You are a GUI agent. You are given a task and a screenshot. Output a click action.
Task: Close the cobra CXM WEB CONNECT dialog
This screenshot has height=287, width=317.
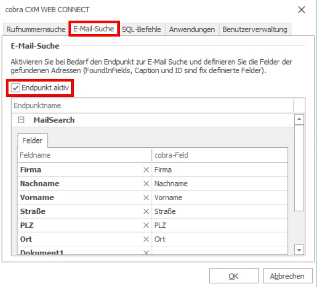point(302,10)
